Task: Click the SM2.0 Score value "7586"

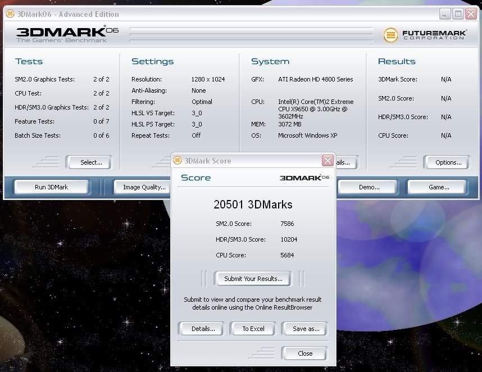Action: tap(287, 224)
